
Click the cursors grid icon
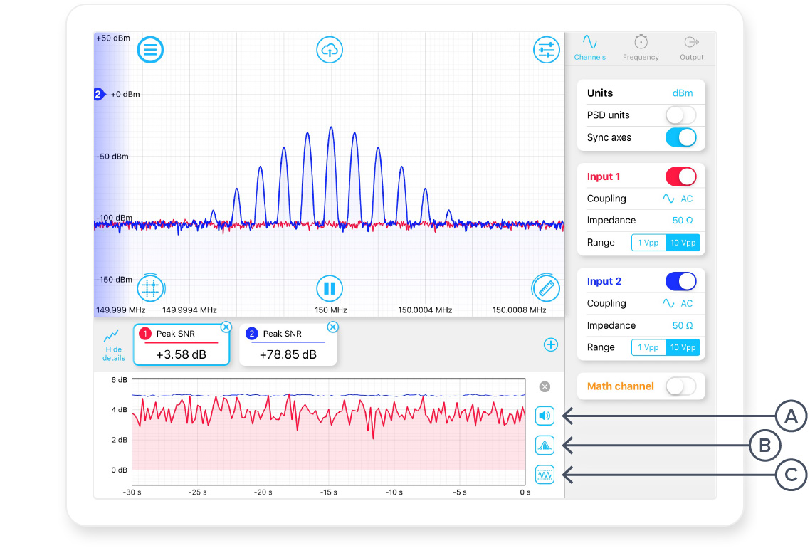click(x=150, y=288)
